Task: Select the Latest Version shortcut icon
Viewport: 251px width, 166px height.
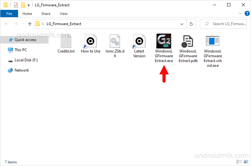Action: tap(139, 41)
